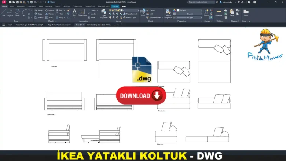Select the Arc tool
Screen dimensions: 286x161
24,13
